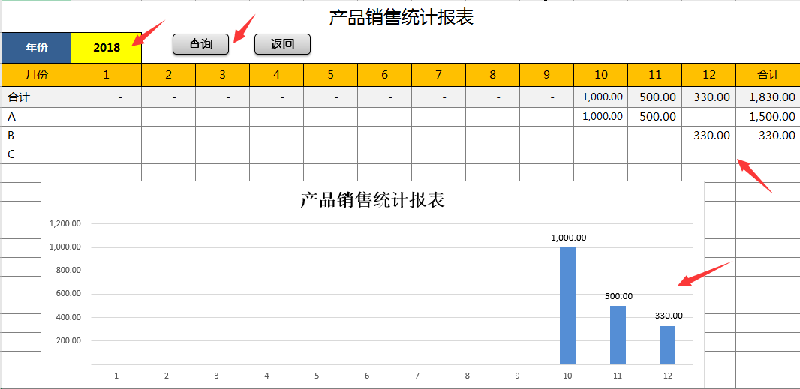This screenshot has height=389, width=800.
Task: Click the sheet title 产品销售统计报表
Action: [401, 18]
